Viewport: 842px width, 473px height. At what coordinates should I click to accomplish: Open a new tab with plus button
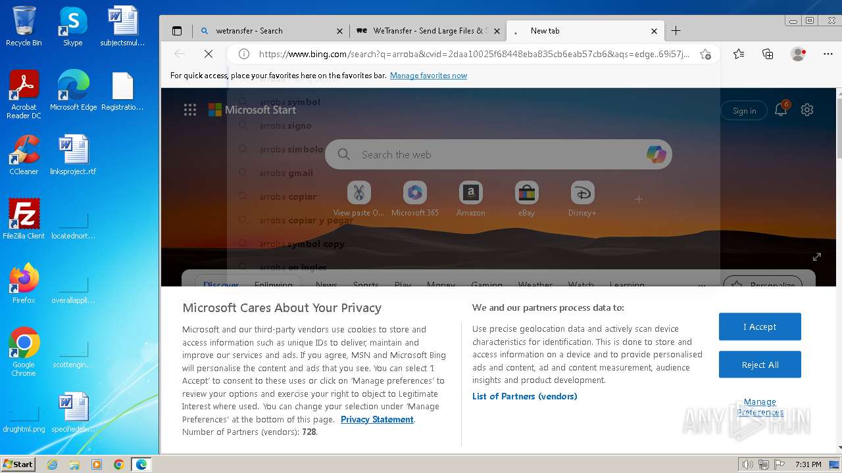(x=676, y=31)
